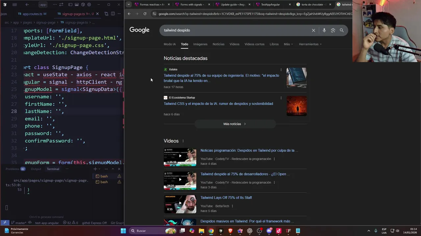This screenshot has width=421, height=236.
Task: Open the editor settings gear icon
Action: (x=89, y=5)
